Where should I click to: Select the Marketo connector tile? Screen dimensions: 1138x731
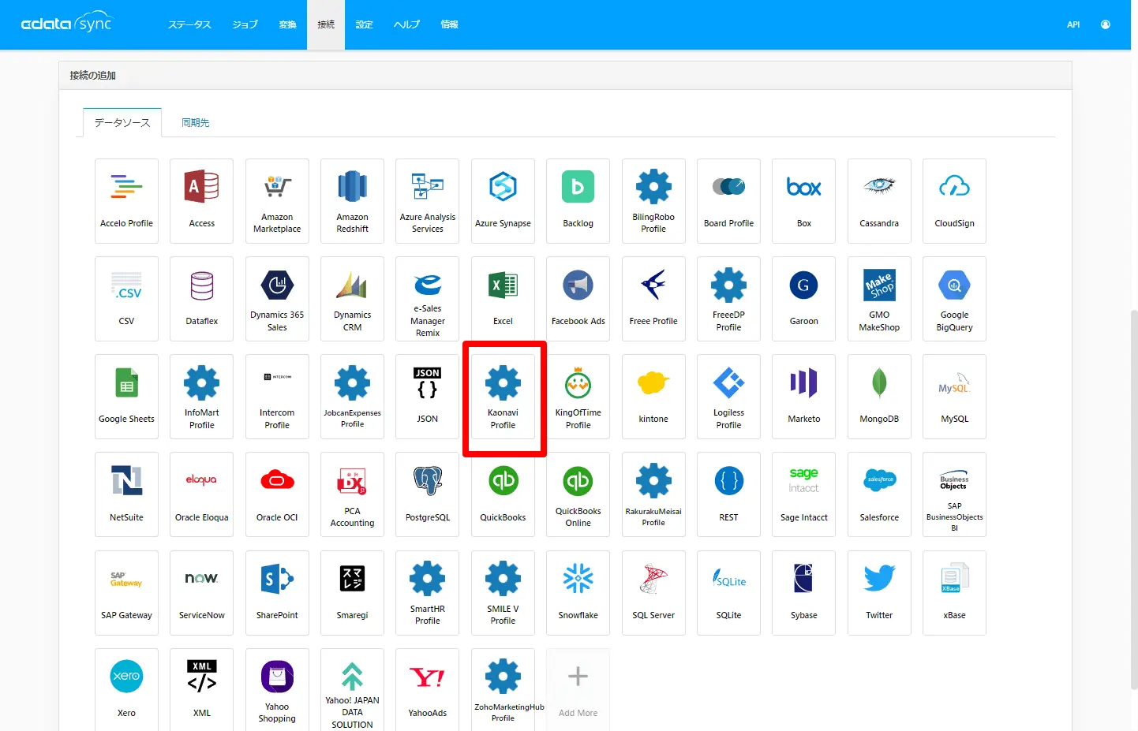[803, 397]
